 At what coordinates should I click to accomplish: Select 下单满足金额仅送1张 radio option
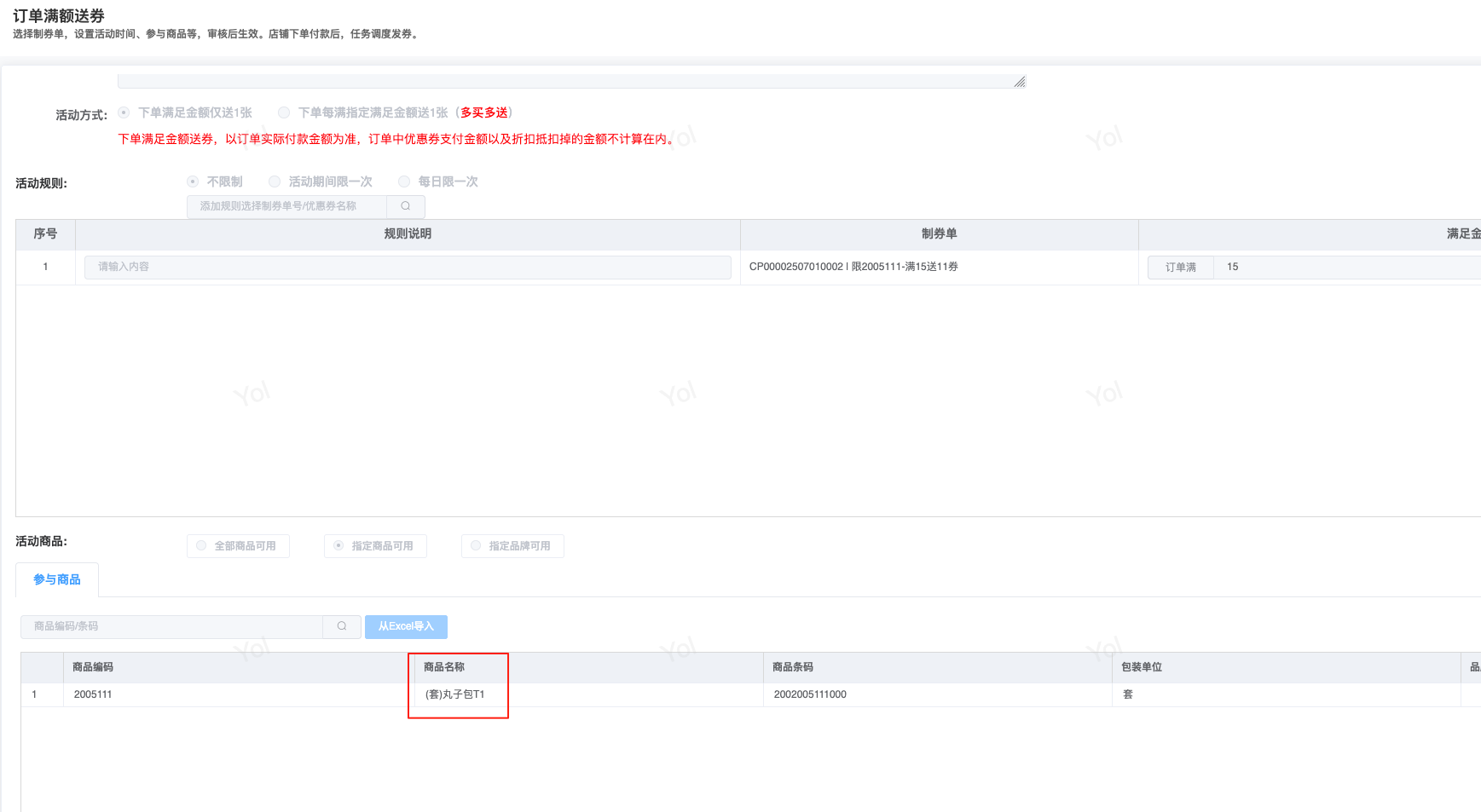click(x=124, y=112)
